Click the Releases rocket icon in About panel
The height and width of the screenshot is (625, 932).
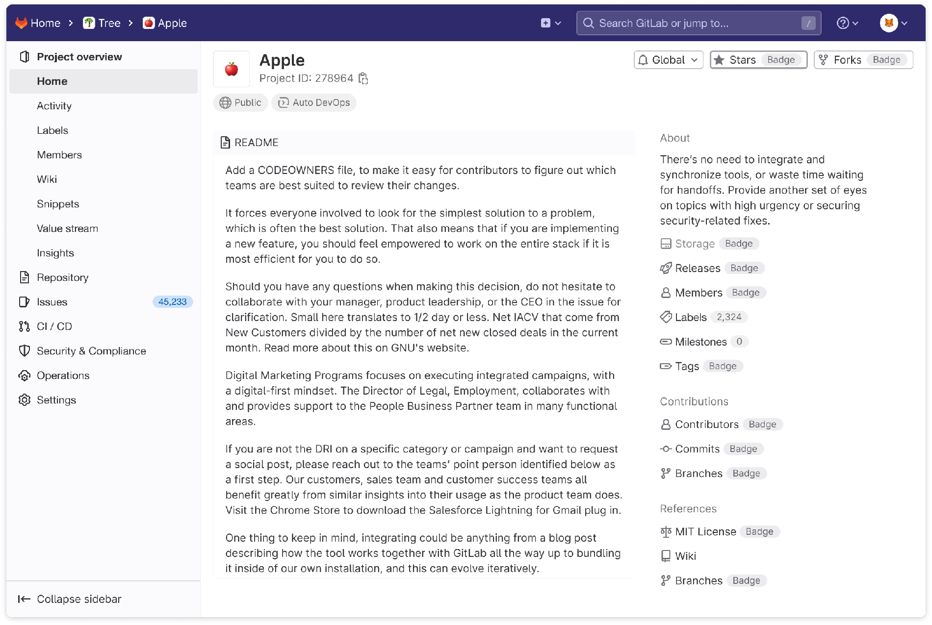(666, 268)
